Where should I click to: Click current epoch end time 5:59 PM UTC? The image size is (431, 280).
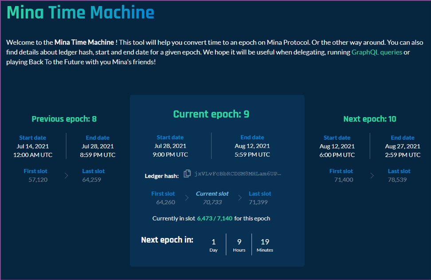[252, 154]
